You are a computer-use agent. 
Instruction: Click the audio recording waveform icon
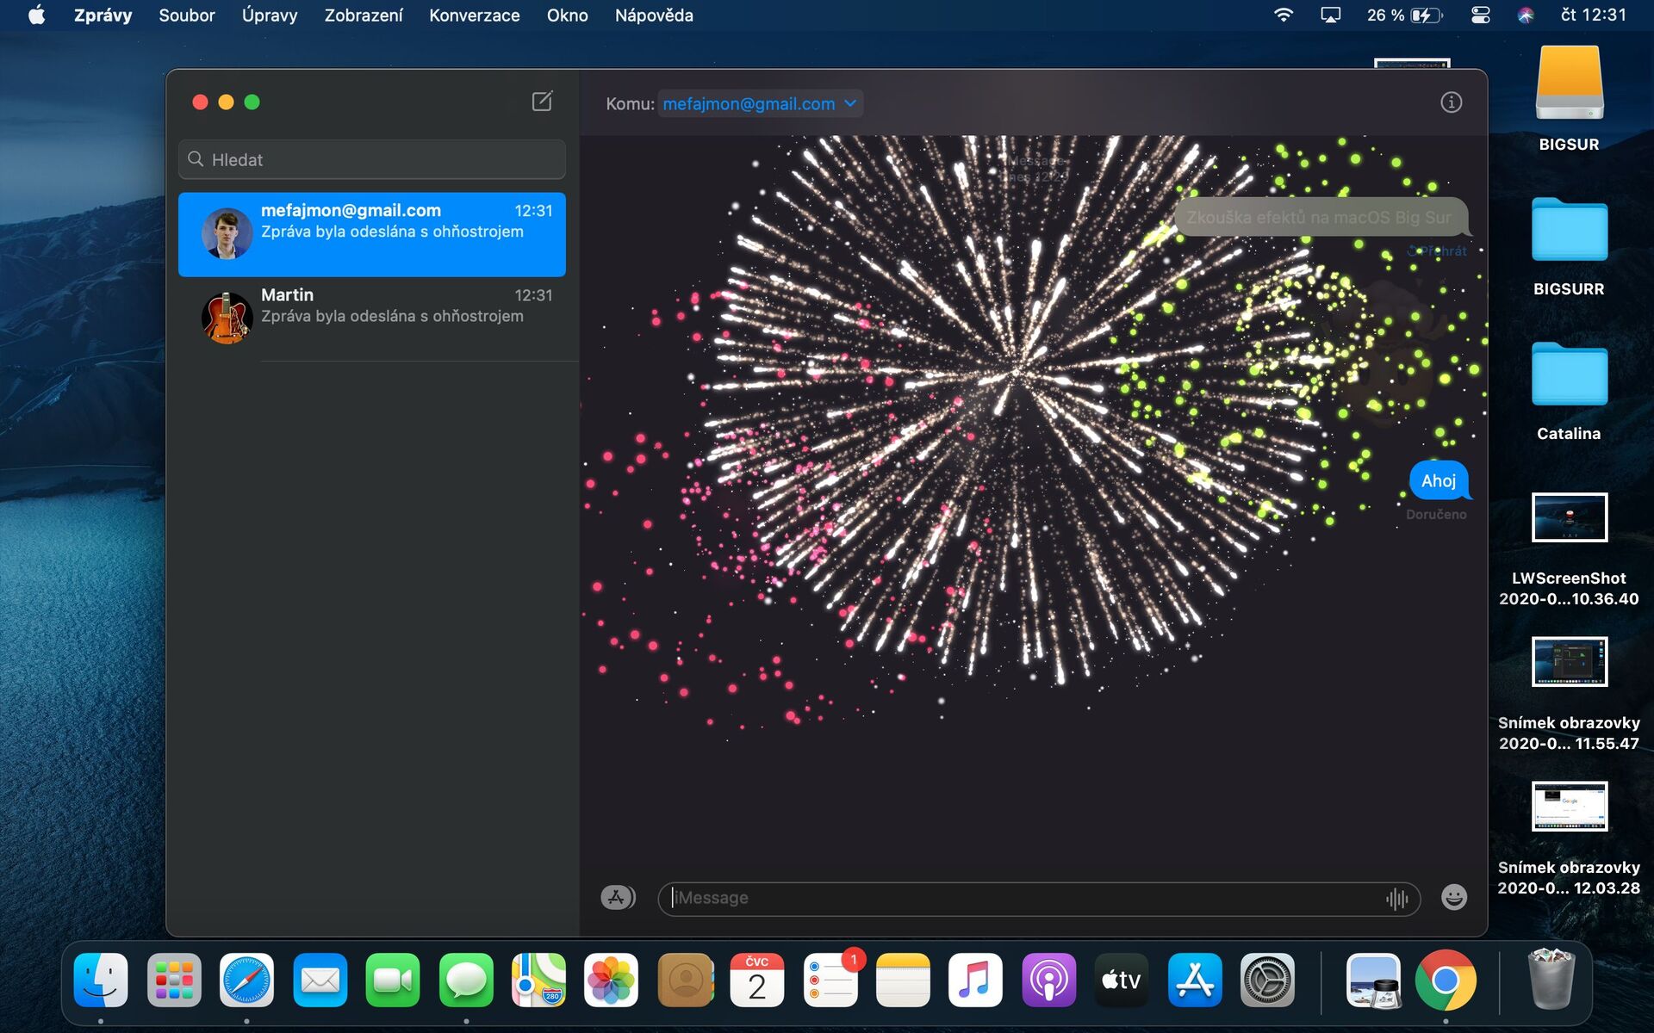coord(1396,899)
